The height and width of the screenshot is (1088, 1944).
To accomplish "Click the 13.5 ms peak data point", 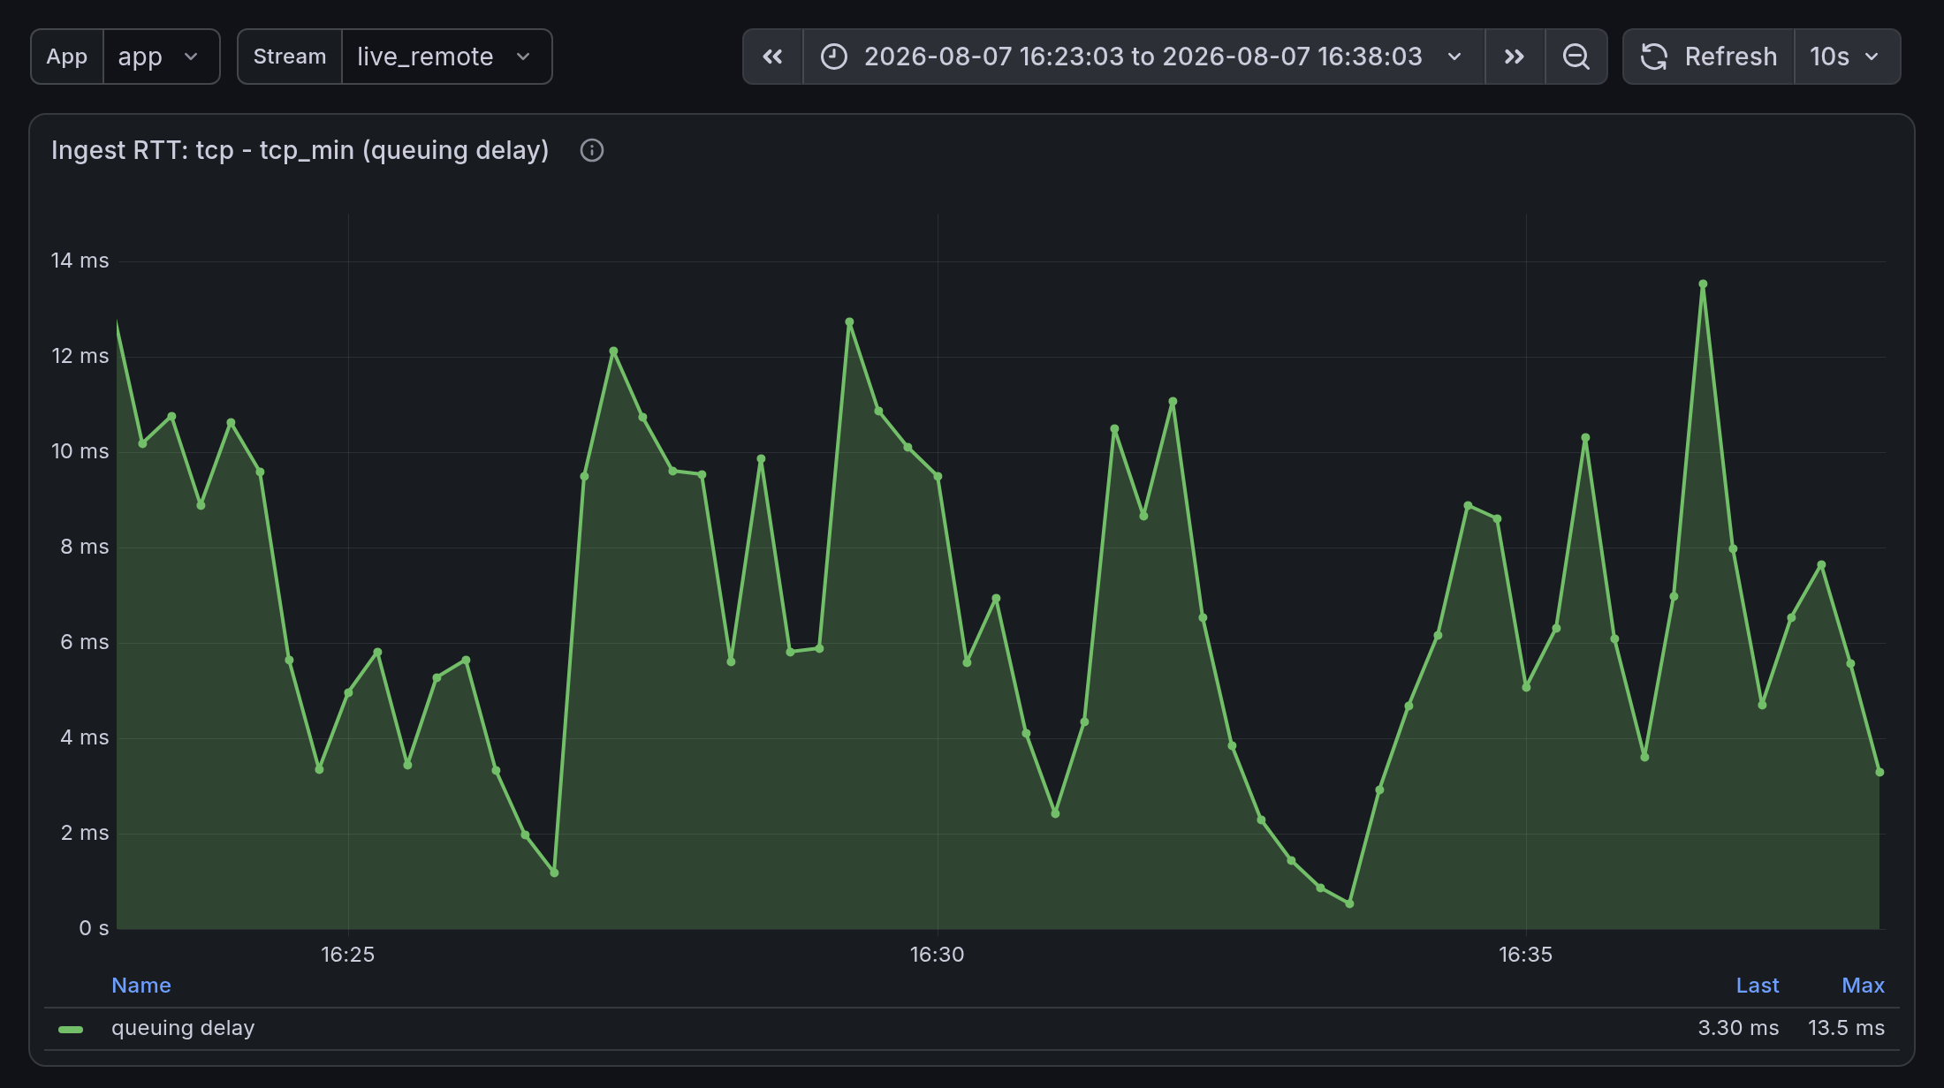I will pos(1703,284).
